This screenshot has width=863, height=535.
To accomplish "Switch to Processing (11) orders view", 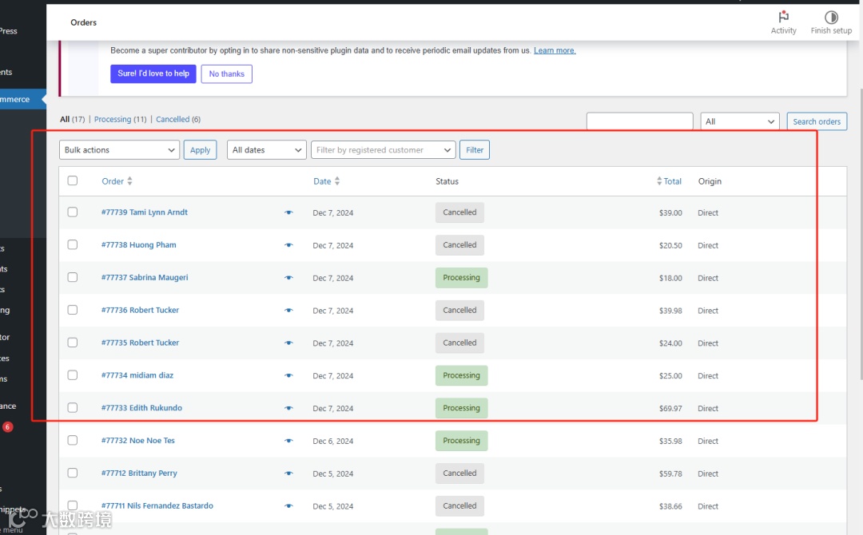I will pos(120,119).
